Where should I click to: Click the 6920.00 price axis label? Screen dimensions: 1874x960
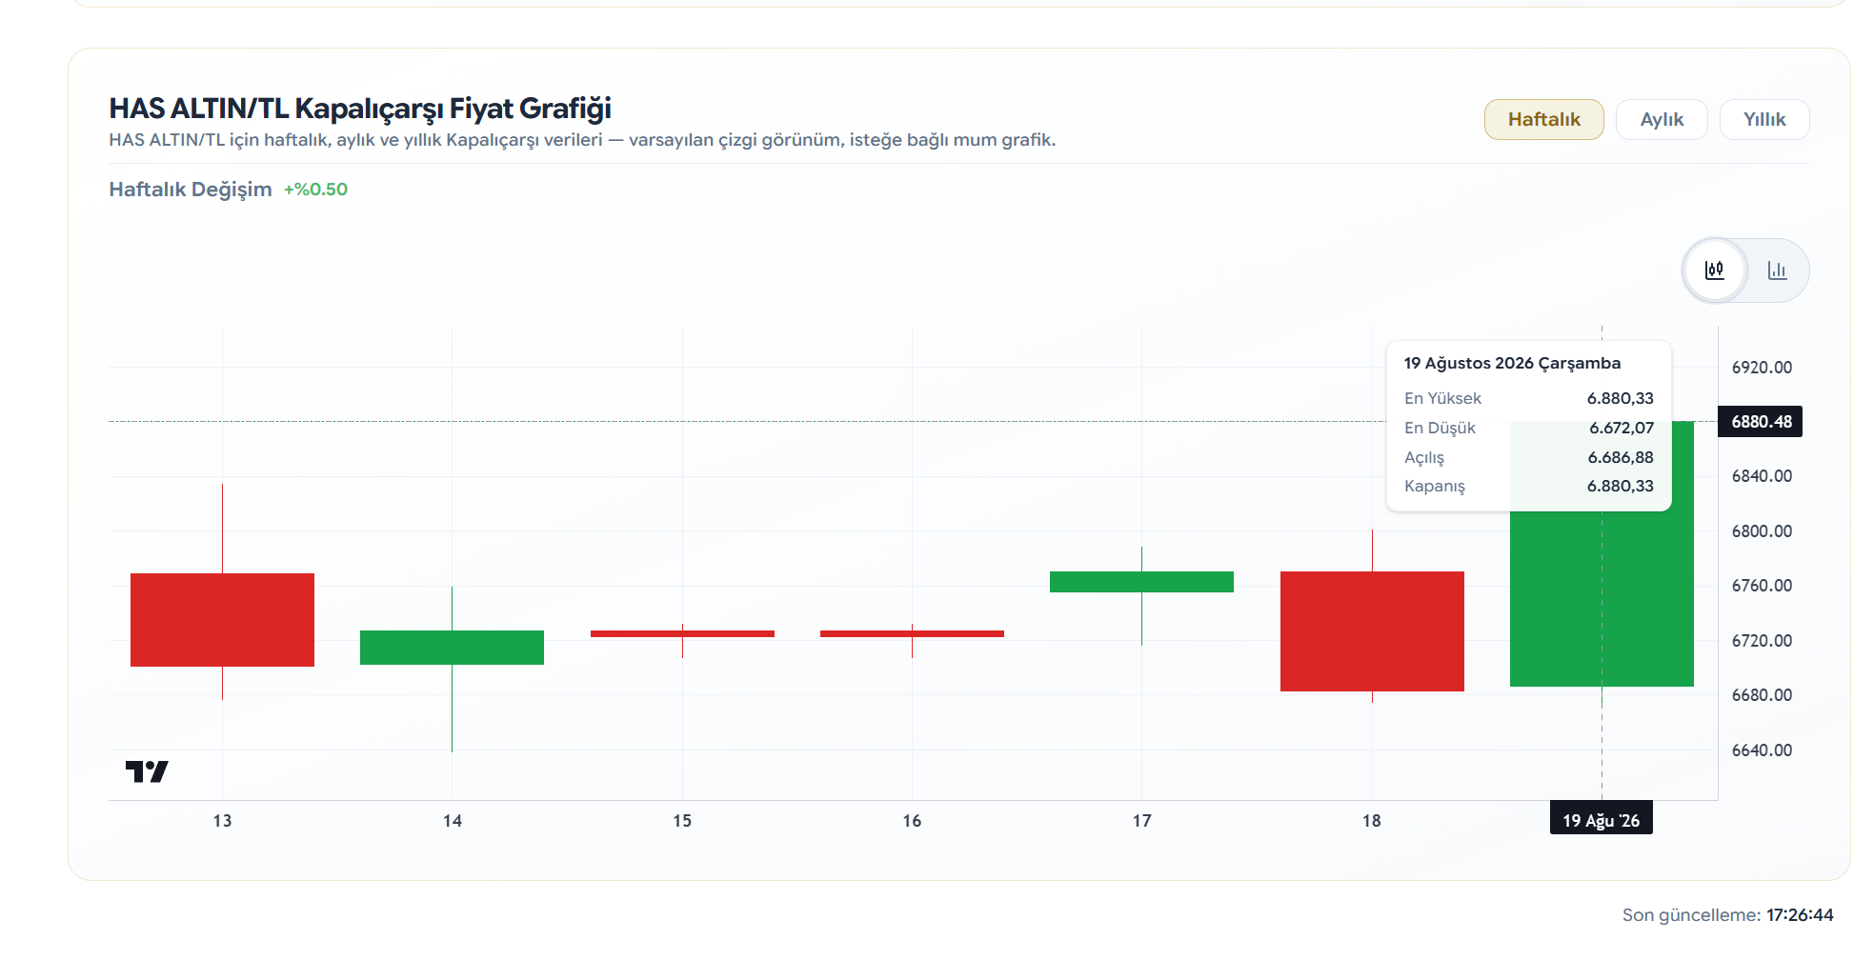1762,368
